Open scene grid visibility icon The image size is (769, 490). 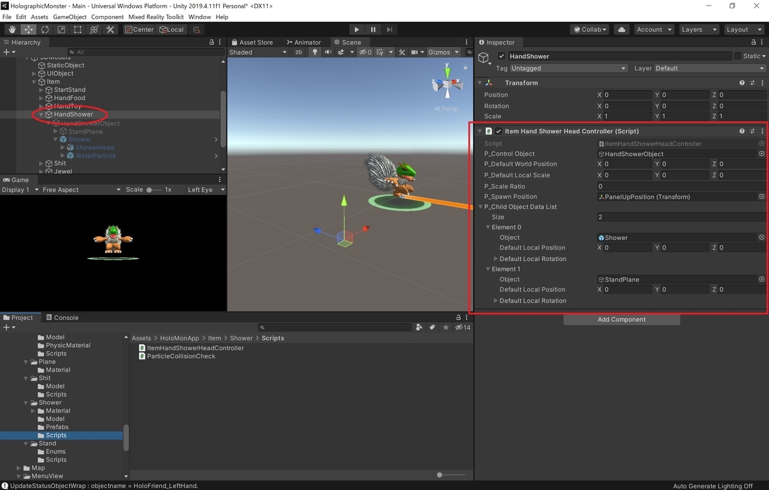pyautogui.click(x=379, y=52)
